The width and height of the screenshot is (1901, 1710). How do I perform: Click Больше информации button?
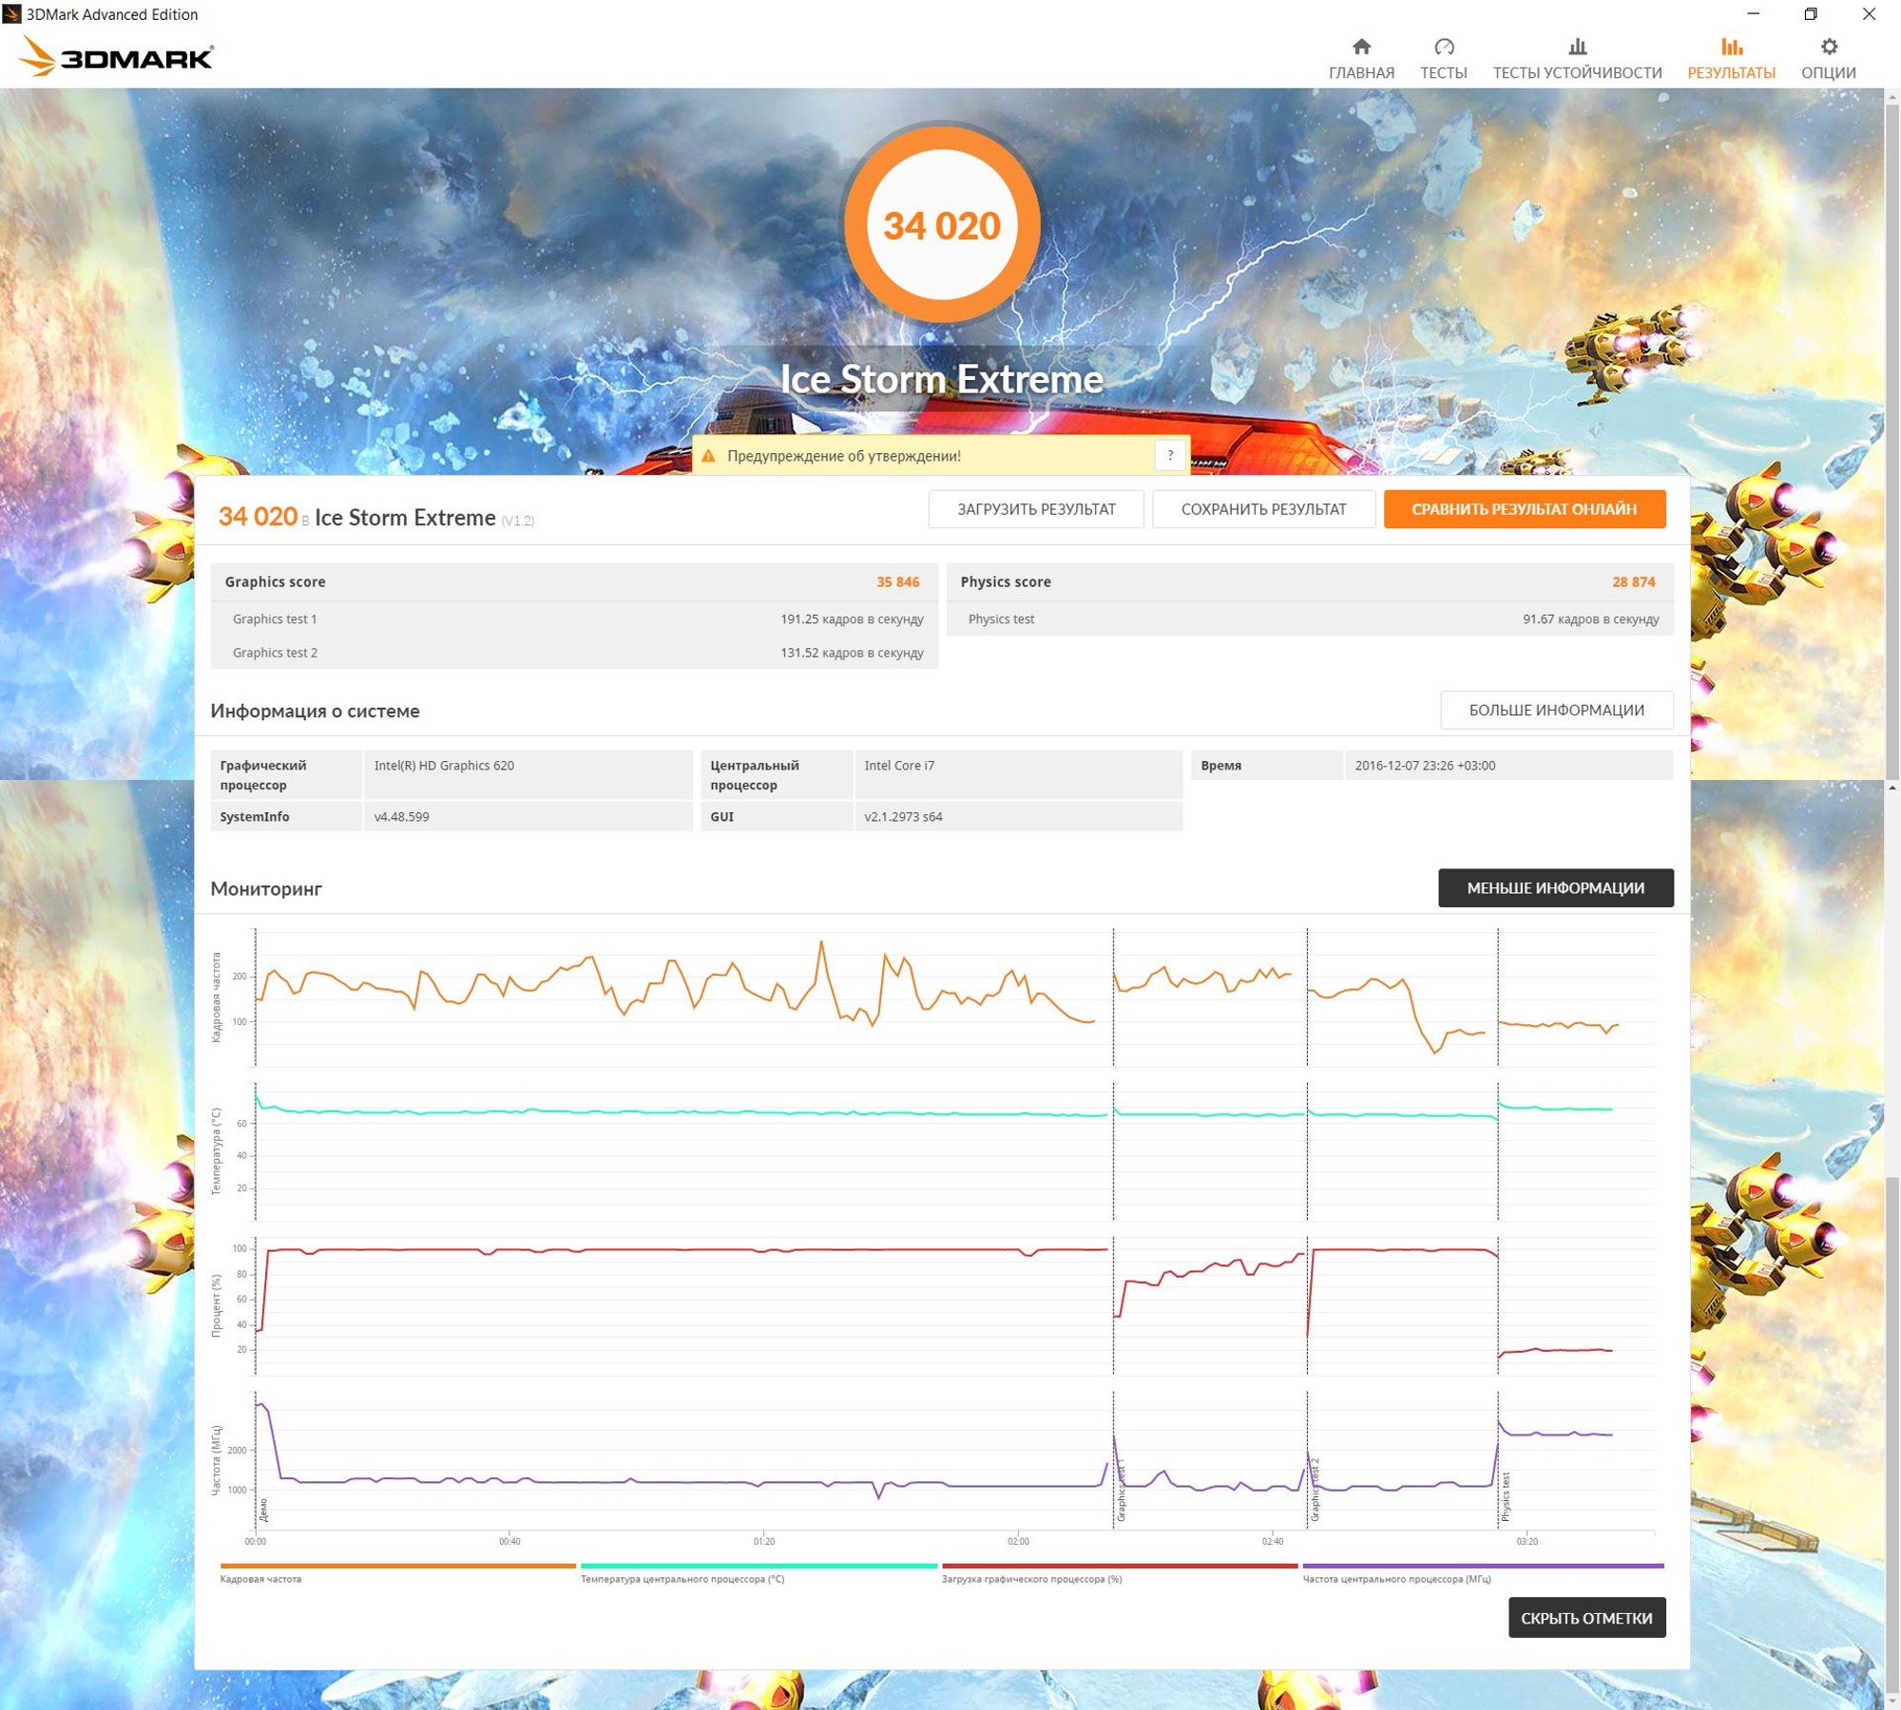[x=1556, y=710]
